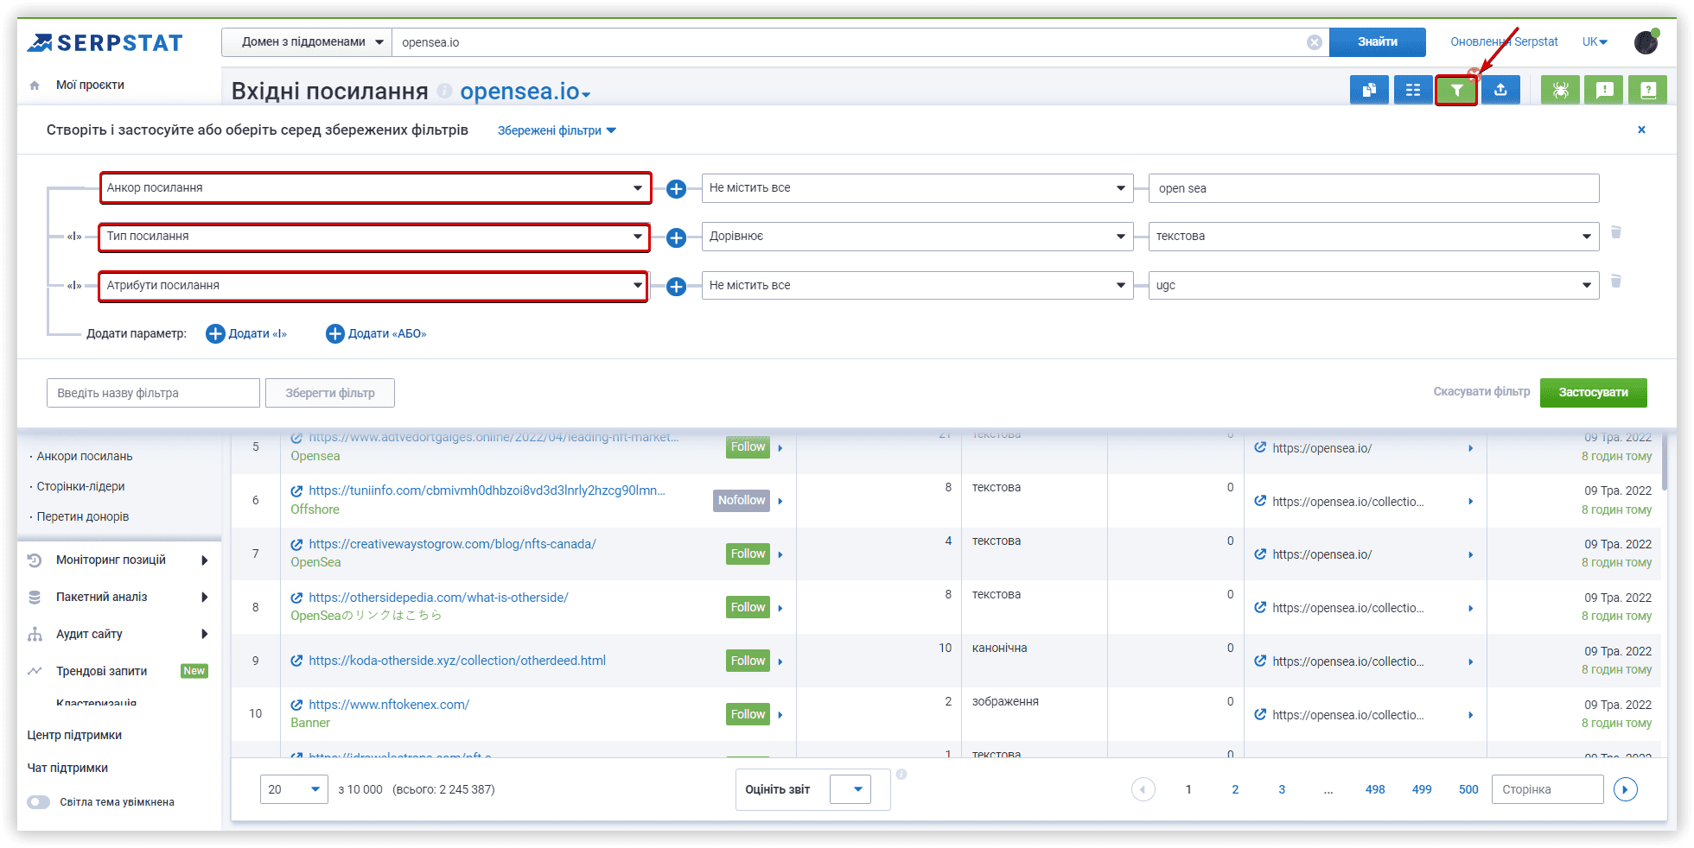Click info icon next to Вхідні посилання
The width and height of the screenshot is (1694, 848).
(444, 91)
